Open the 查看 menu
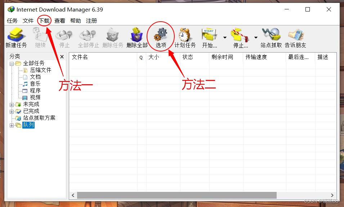The image size is (344, 207). (x=60, y=21)
